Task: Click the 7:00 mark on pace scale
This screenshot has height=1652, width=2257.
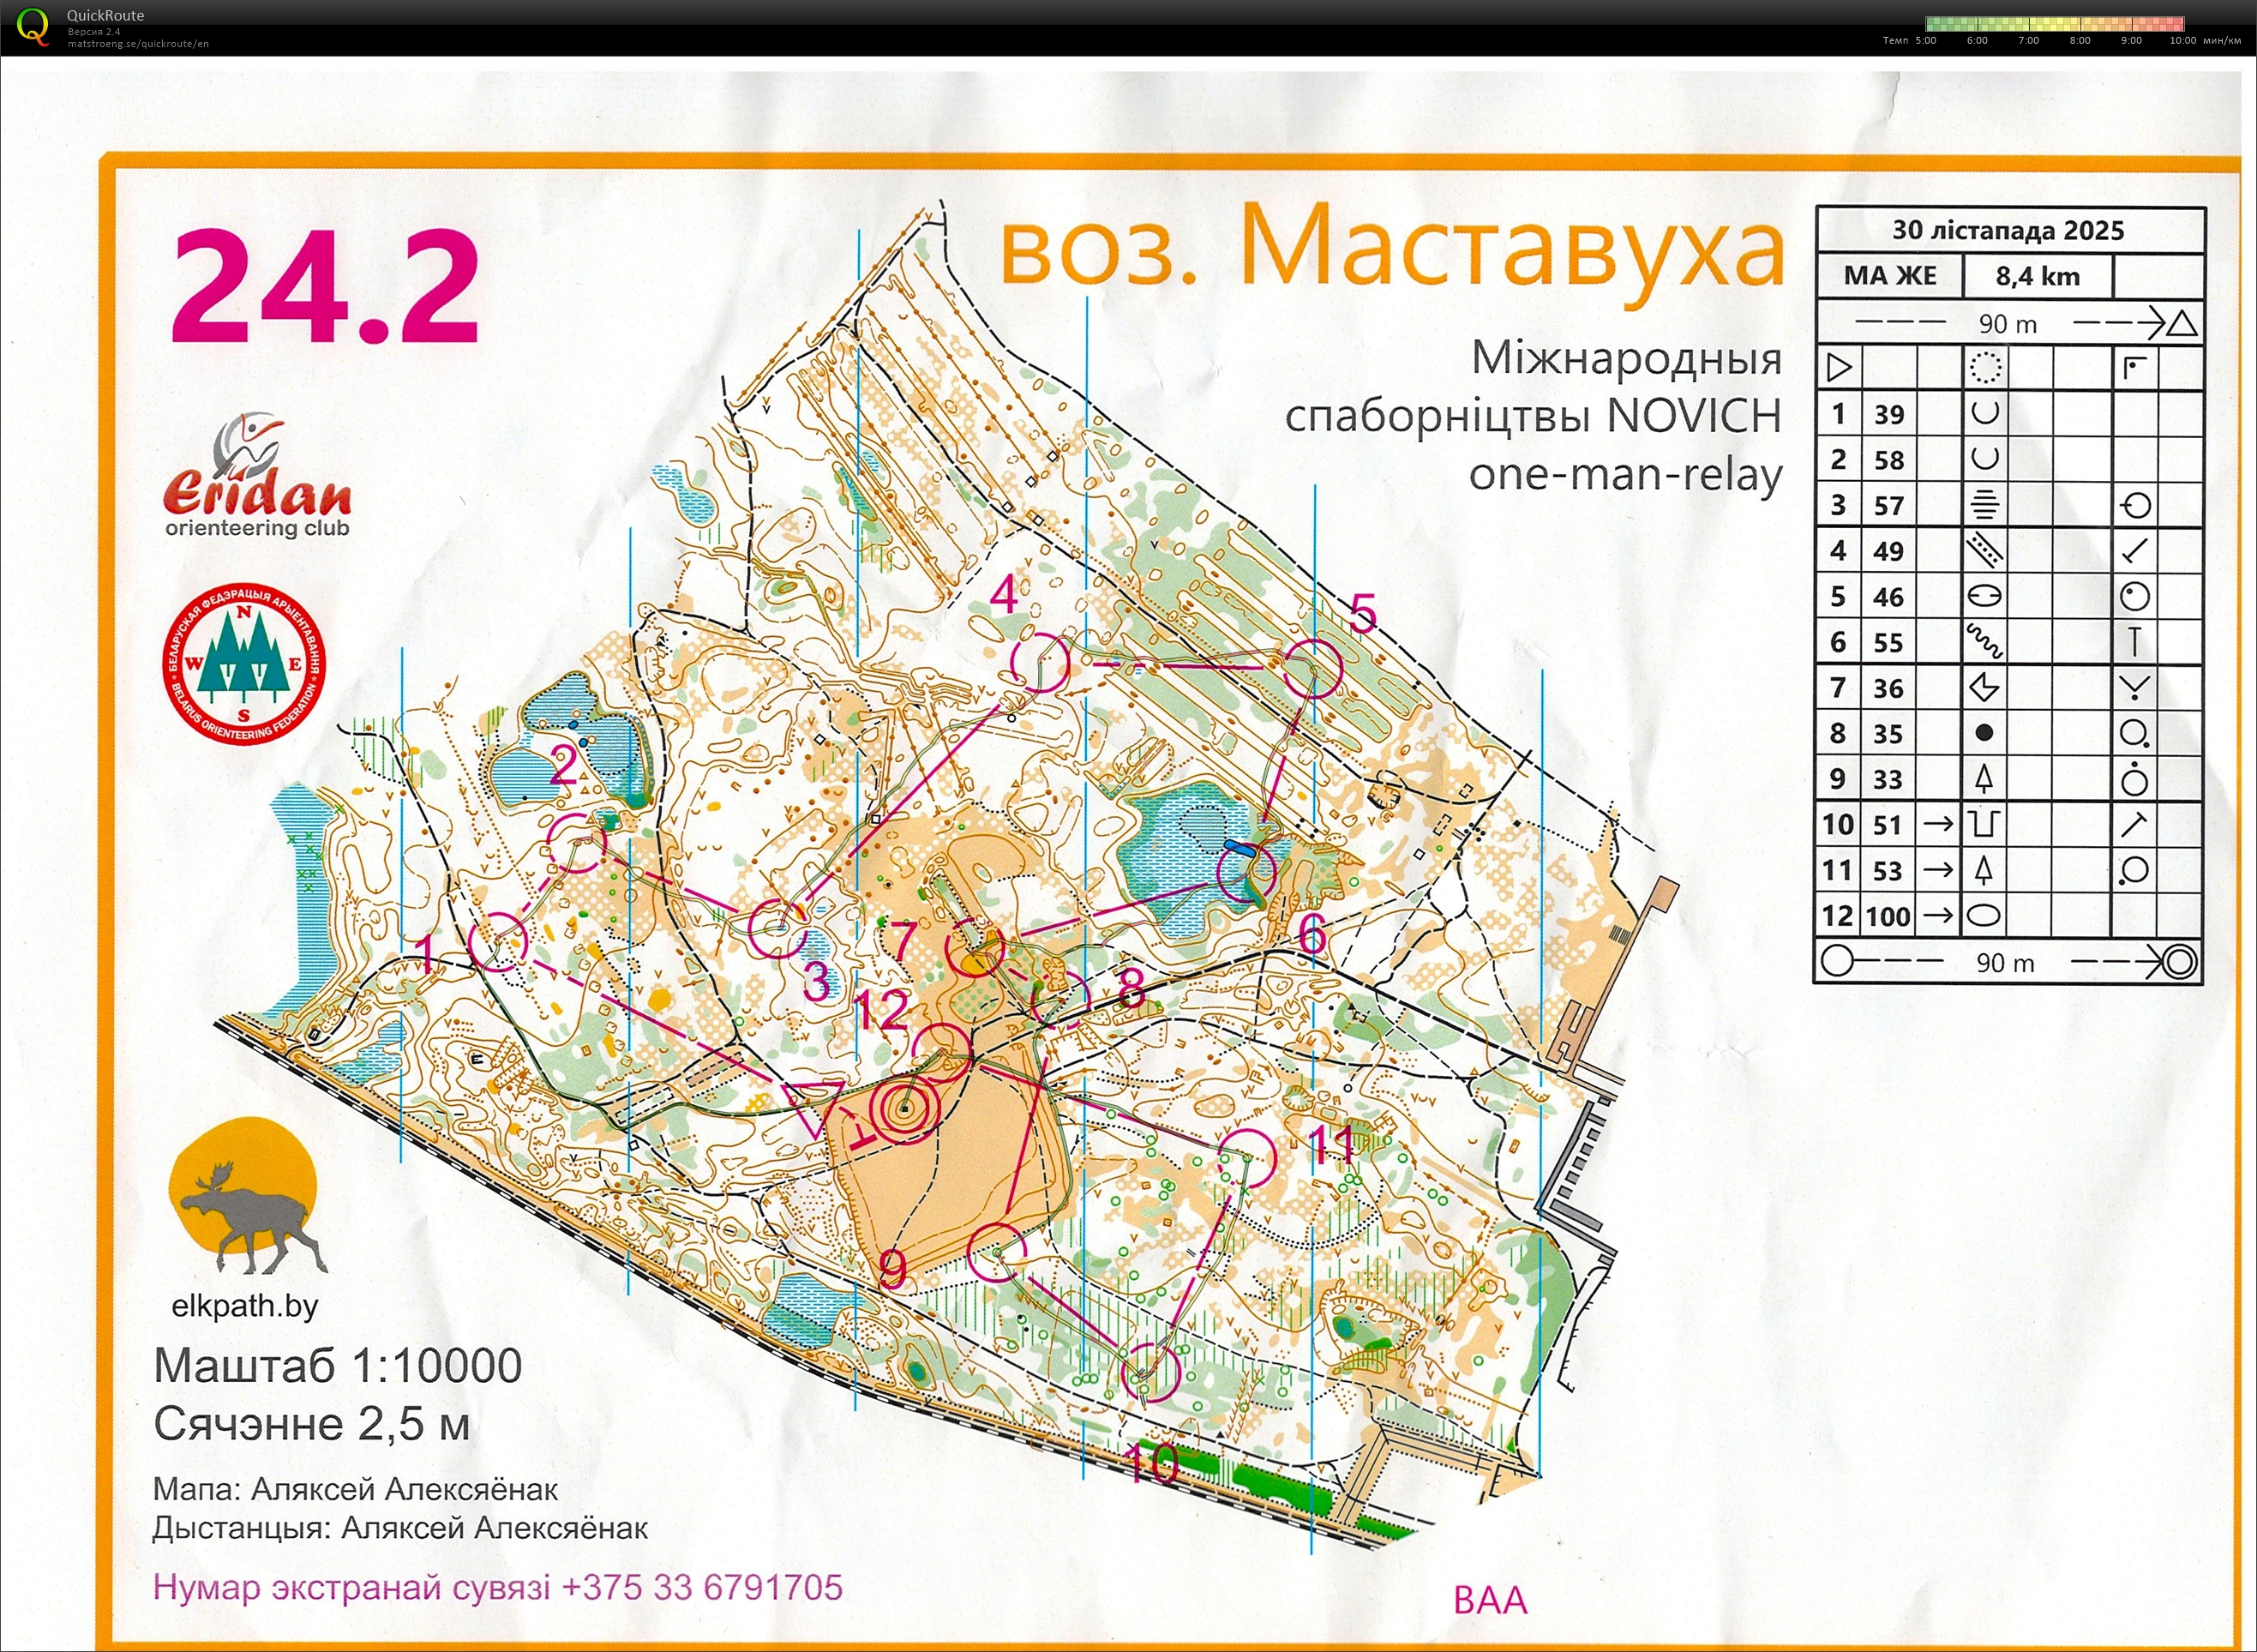Action: coord(2028,41)
